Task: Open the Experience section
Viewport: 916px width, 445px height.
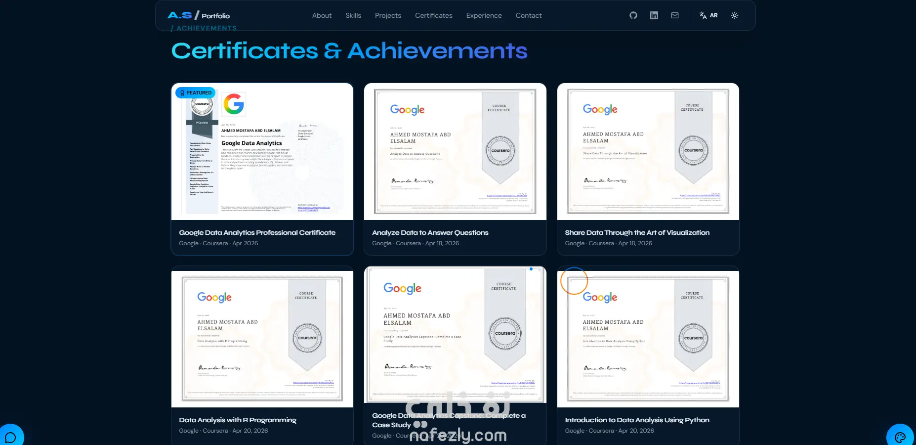Action: pyautogui.click(x=484, y=15)
